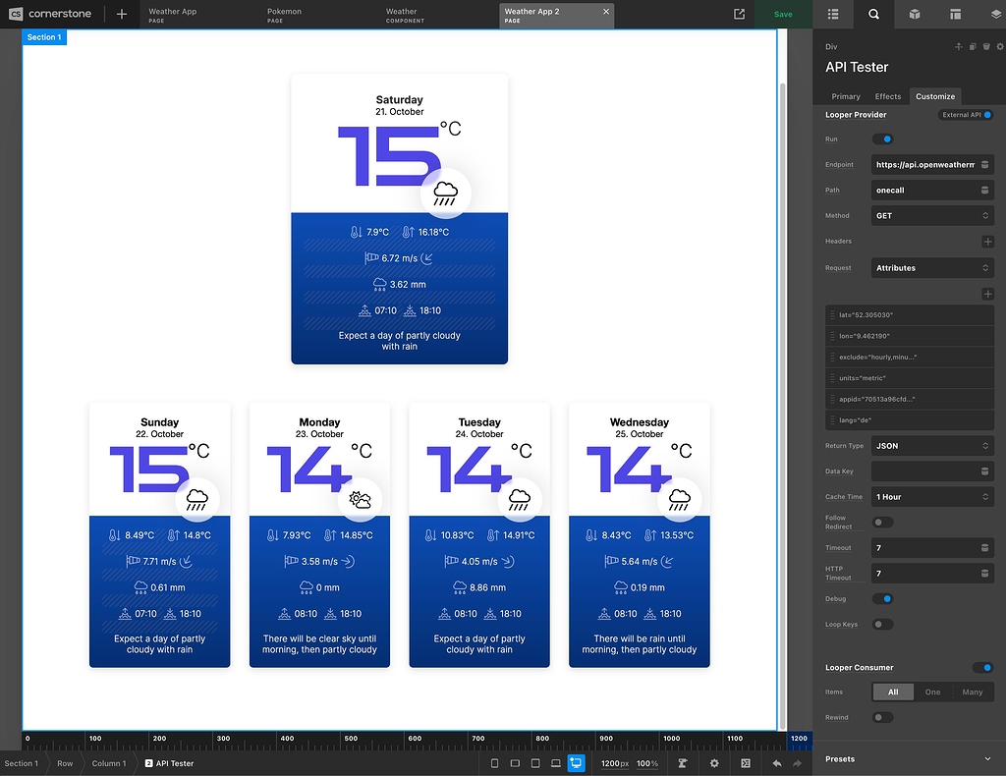This screenshot has width=1006, height=776.
Task: Open the settings gear in bottom bar
Action: coord(714,763)
